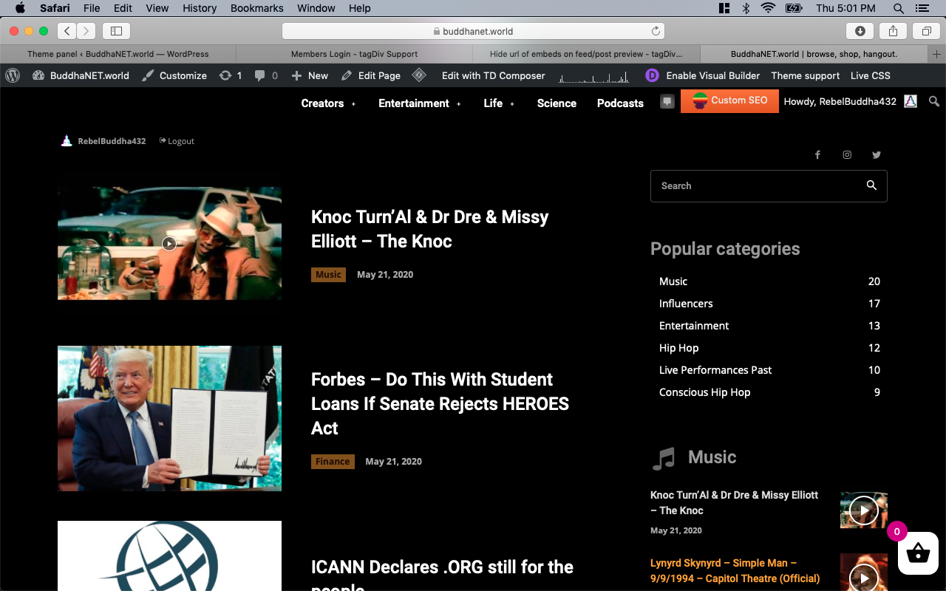Open the Hip Hop category in Popular categories

point(769,348)
